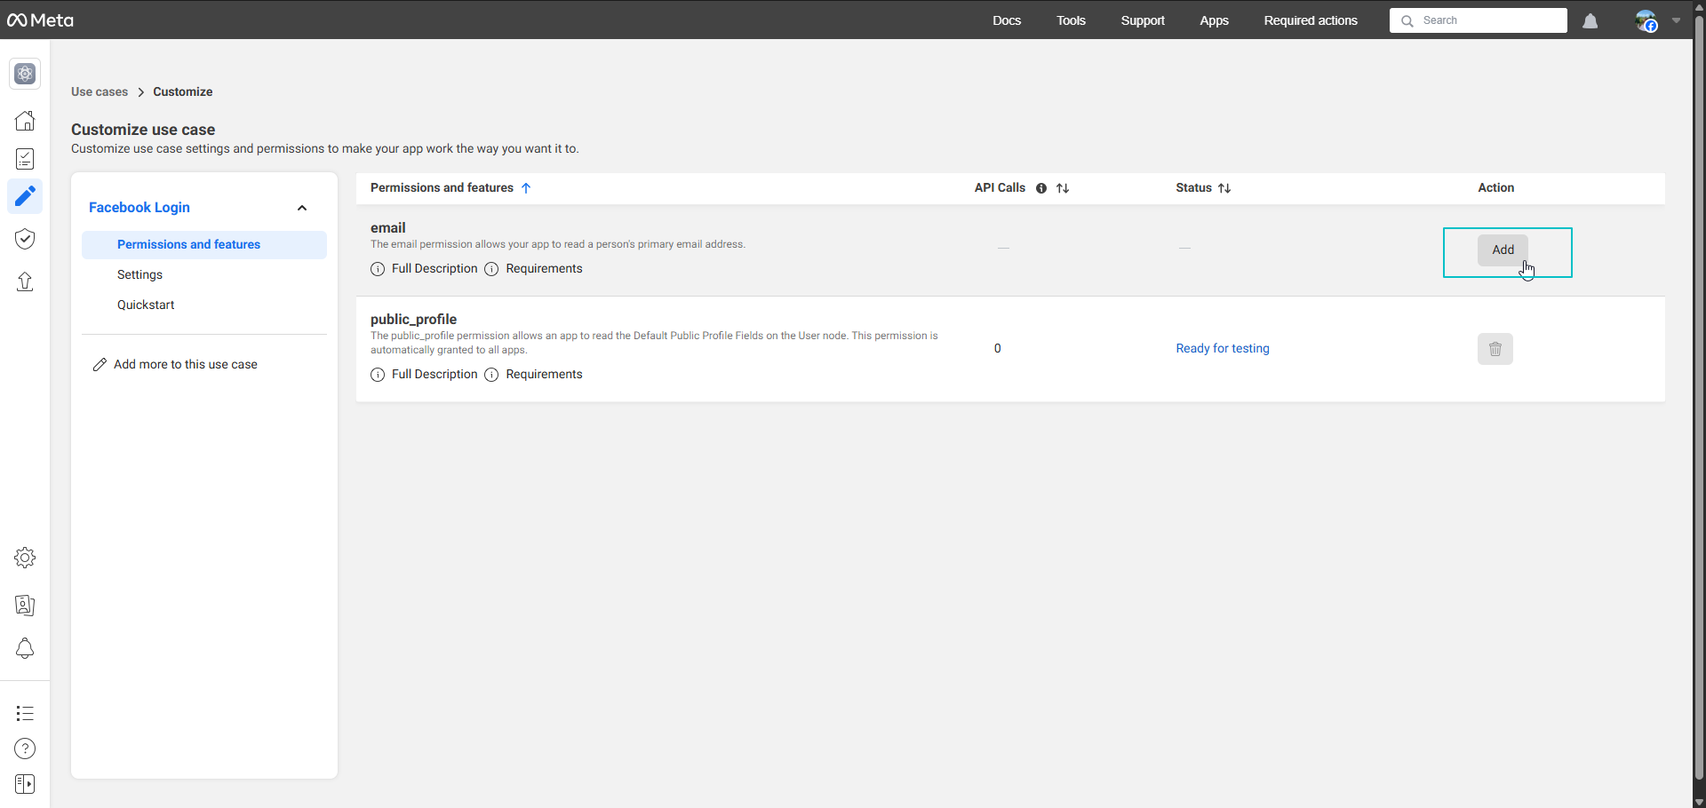Click Add more to this use case
Viewport: 1706px width, 808px height.
click(185, 365)
